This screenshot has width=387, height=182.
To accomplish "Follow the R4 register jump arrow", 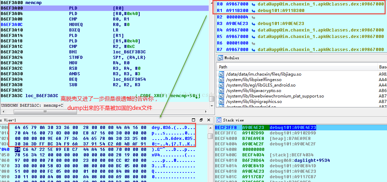I will [x=253, y=30].
